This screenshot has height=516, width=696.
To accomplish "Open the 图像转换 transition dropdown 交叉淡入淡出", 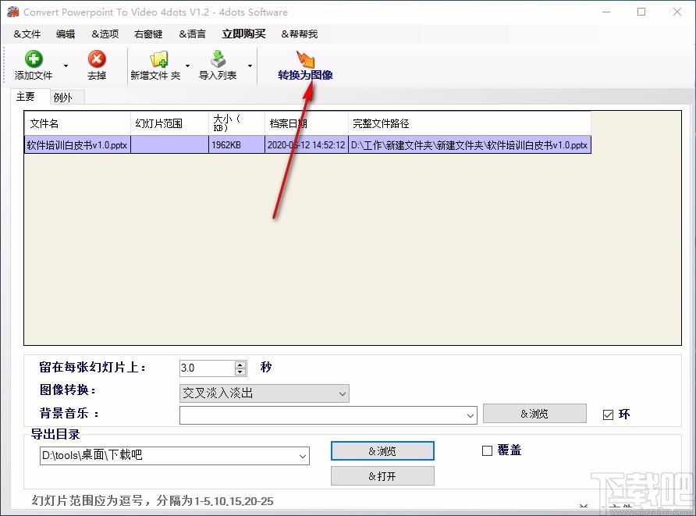I will pos(264,393).
